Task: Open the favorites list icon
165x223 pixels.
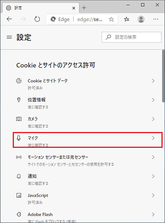Action: click(126, 19)
